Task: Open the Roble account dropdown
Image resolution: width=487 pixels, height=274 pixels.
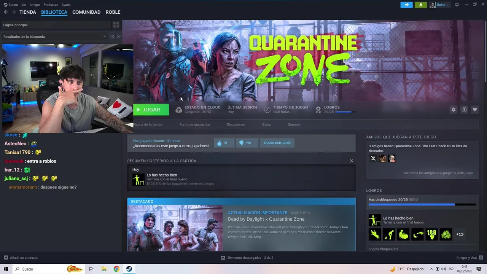Action: (439, 5)
